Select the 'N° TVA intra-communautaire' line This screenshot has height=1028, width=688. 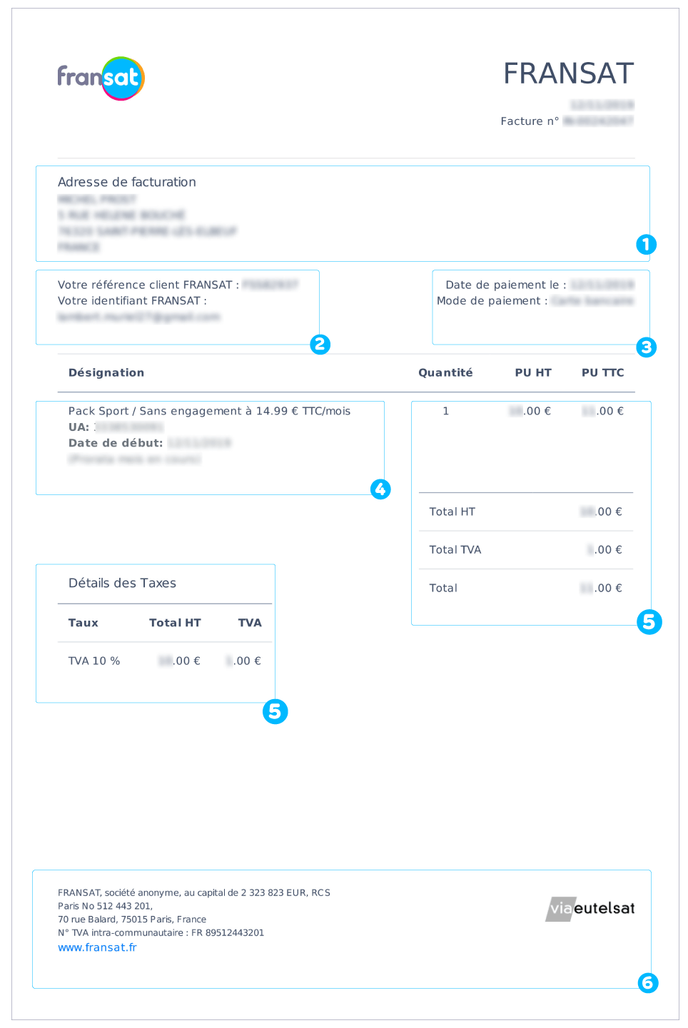tap(161, 933)
